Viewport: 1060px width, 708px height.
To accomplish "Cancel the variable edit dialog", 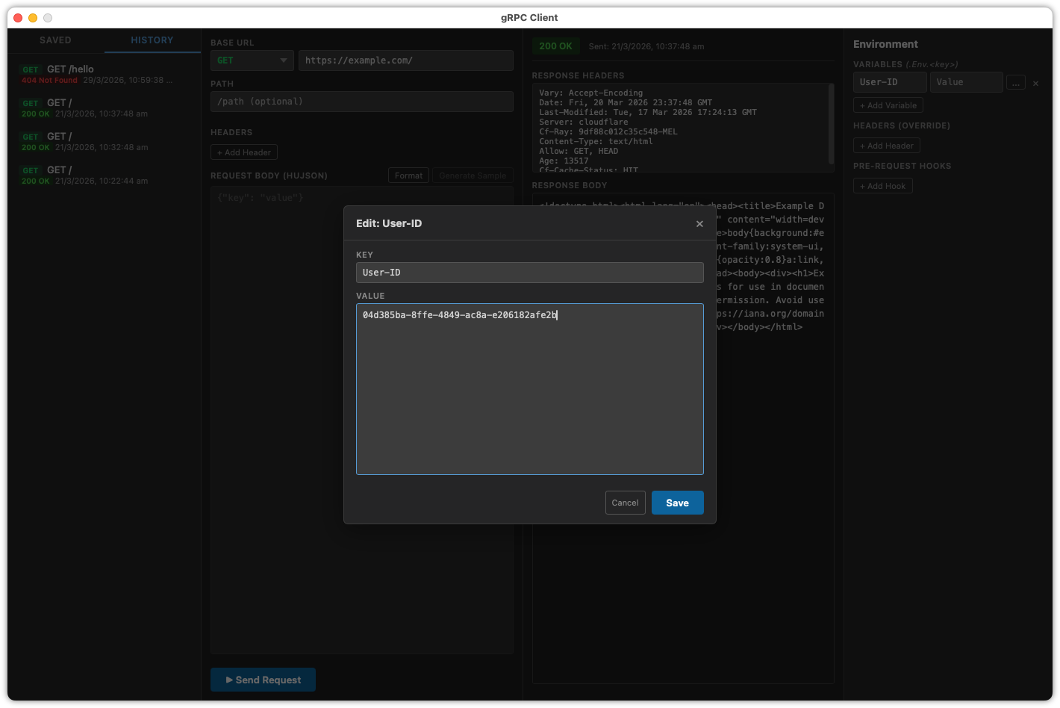I will click(625, 503).
